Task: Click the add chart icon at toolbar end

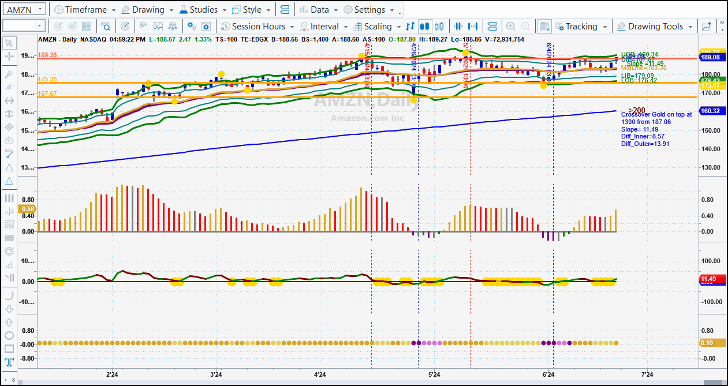Action: coord(707,27)
